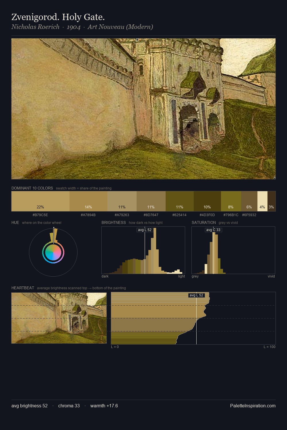This screenshot has height=430, width=287.
Task: Select the cream 4% swatch
Action: click(x=262, y=201)
